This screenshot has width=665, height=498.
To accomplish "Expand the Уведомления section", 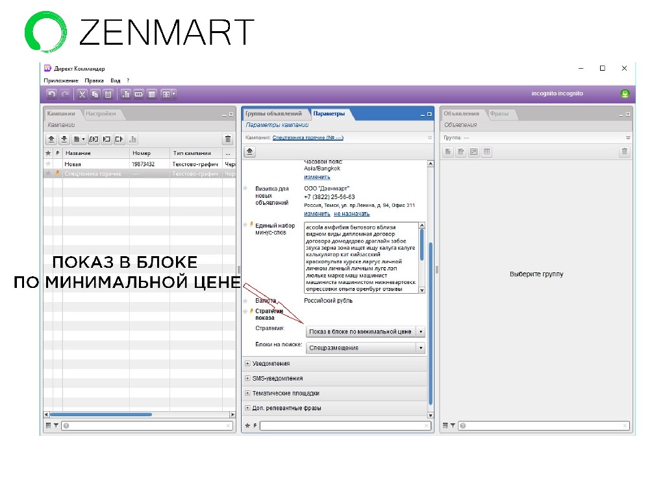I will 247,363.
